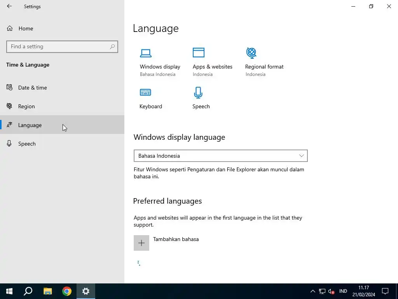Click the Windows display laptop icon
This screenshot has width=398, height=299.
point(146,53)
